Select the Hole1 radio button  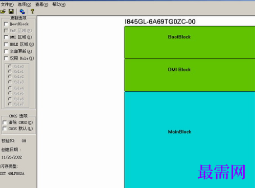tap(10, 71)
